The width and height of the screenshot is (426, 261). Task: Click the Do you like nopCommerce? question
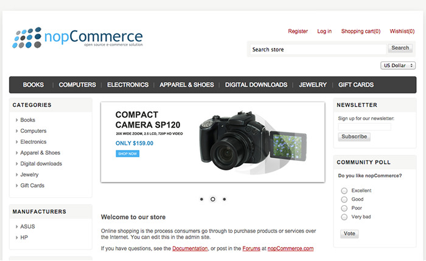[370, 175]
